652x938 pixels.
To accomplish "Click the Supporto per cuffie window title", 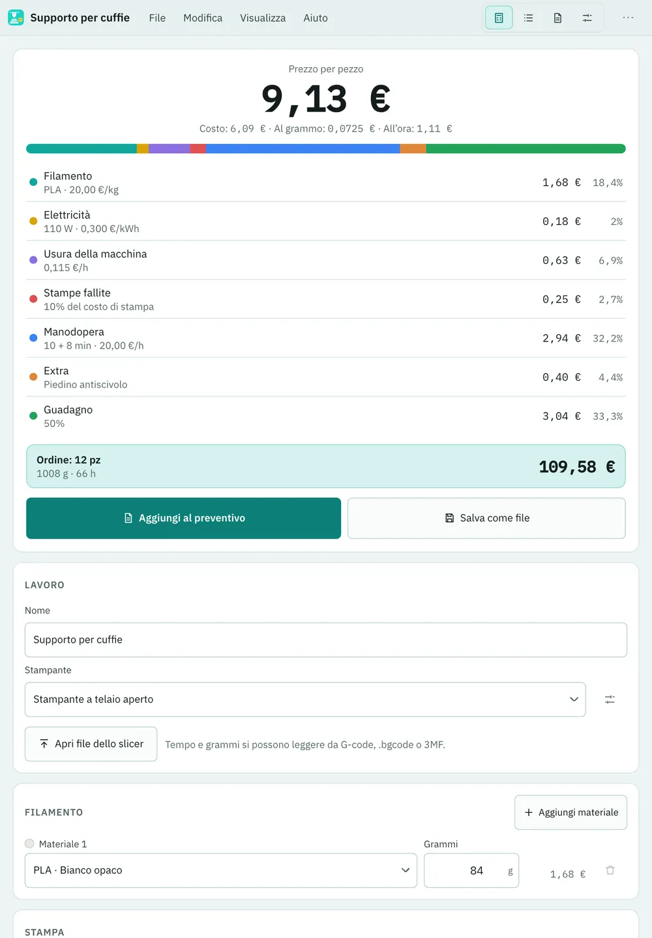I will click(x=80, y=18).
